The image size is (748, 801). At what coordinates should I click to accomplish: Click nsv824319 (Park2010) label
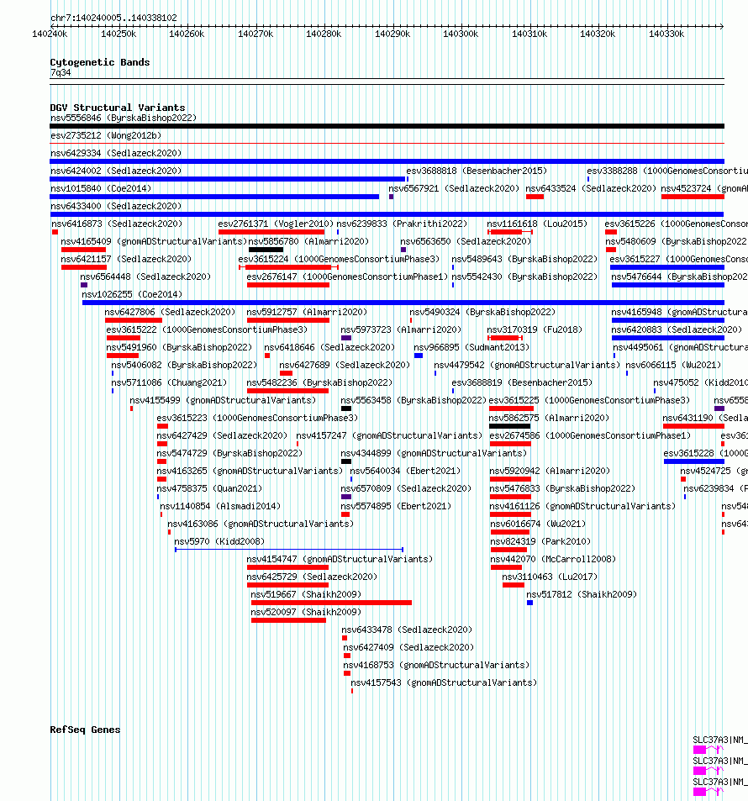point(540,541)
